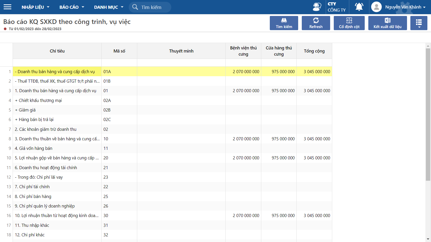Expand the NHẬP LIỆU menu
The height and width of the screenshot is (242, 431).
coord(35,7)
